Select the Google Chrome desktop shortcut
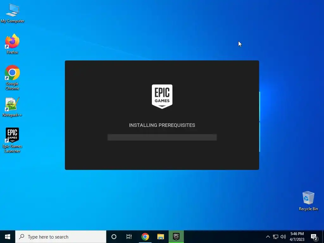 12,78
